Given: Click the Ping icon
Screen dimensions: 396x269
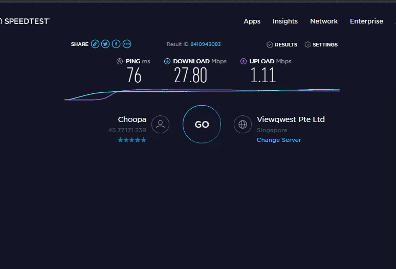Looking at the screenshot, I should [x=120, y=61].
